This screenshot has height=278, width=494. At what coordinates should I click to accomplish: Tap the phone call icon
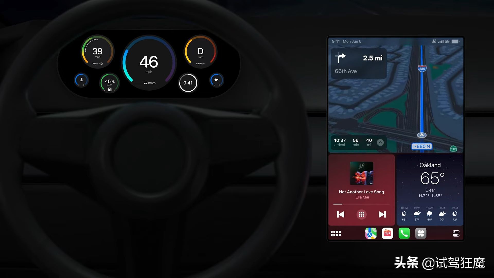[404, 233]
